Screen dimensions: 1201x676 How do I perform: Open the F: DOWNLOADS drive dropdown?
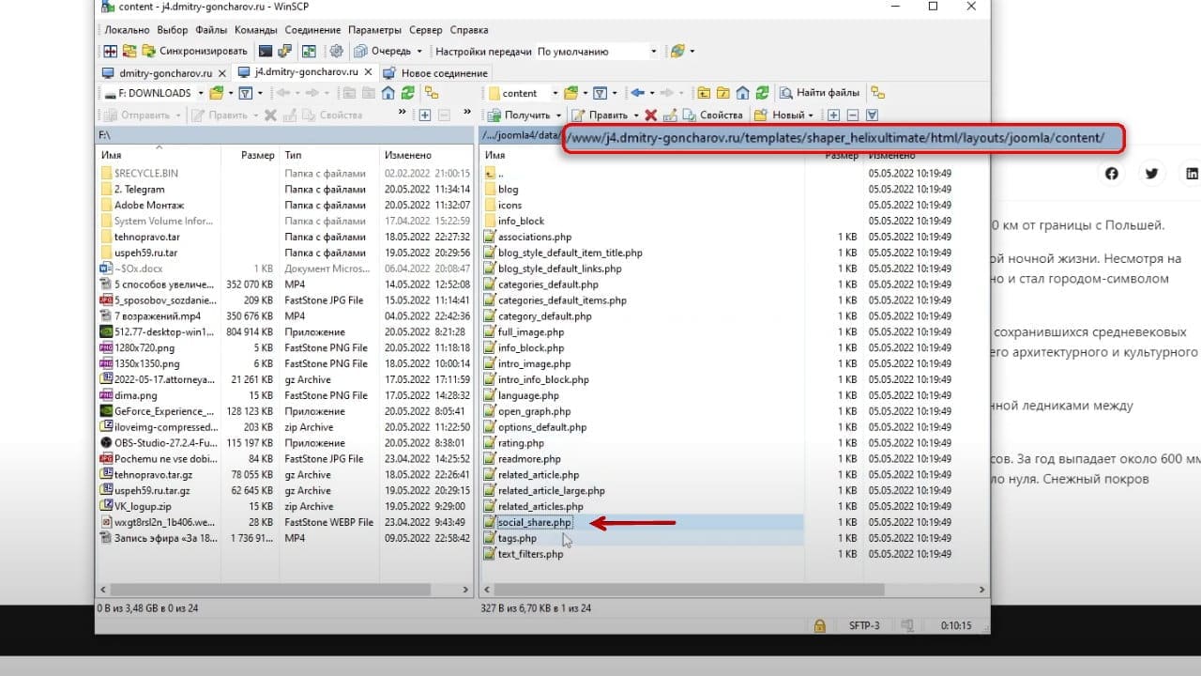coord(153,93)
